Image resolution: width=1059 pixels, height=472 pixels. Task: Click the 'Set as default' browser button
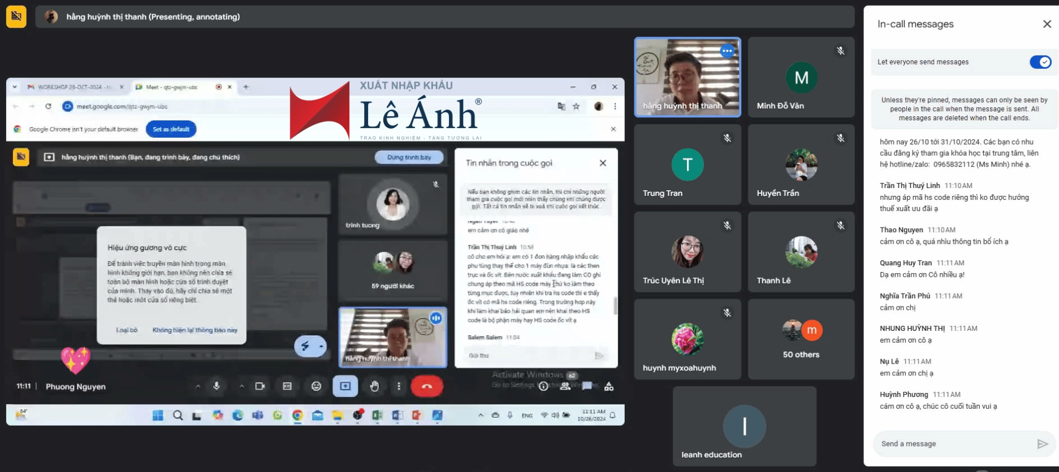click(171, 129)
